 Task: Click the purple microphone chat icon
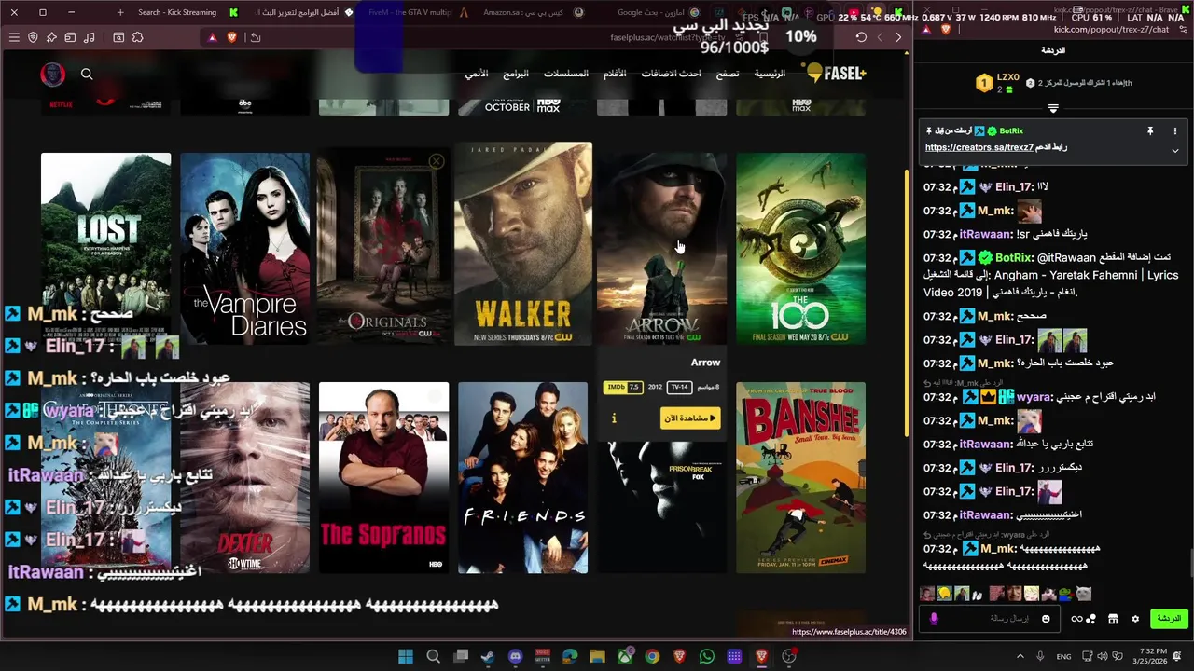pos(934,619)
